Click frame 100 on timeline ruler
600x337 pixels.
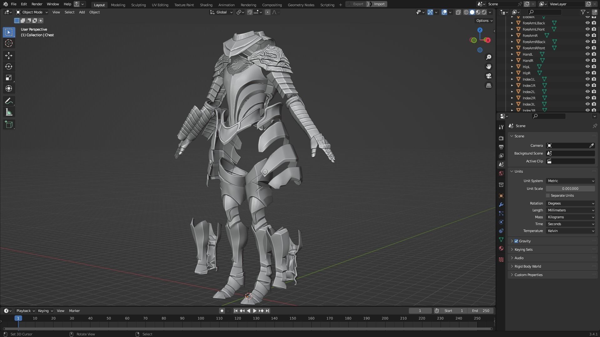click(x=201, y=318)
